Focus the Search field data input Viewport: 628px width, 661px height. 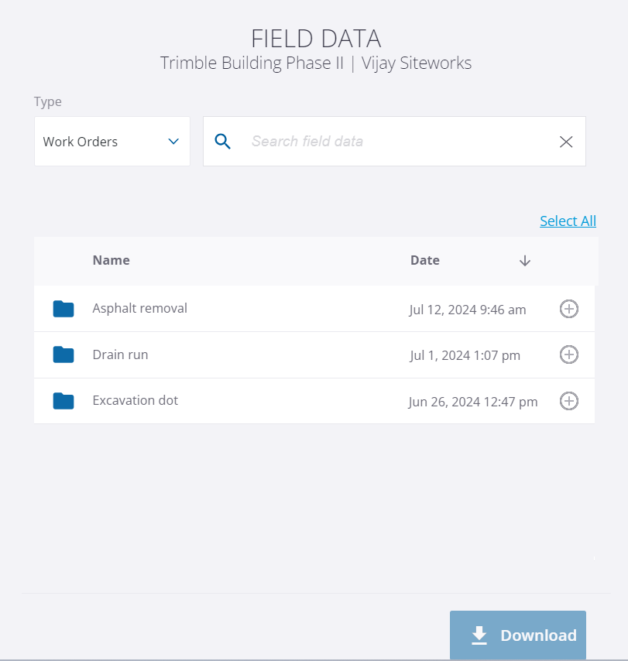(394, 141)
